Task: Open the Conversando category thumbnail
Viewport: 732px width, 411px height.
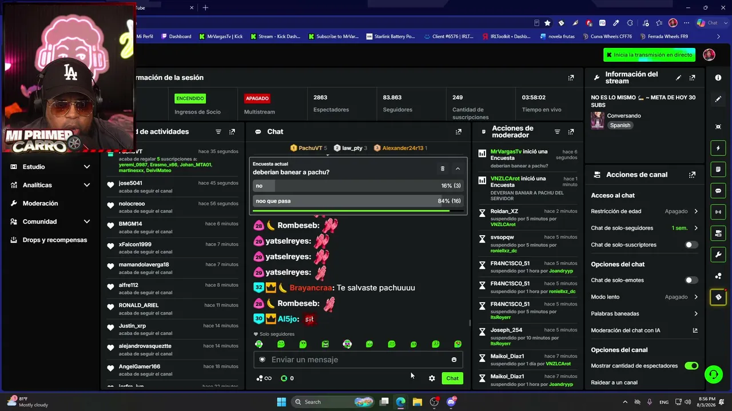Action: coord(598,120)
